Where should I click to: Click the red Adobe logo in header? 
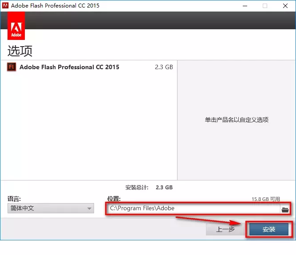coord(16,27)
